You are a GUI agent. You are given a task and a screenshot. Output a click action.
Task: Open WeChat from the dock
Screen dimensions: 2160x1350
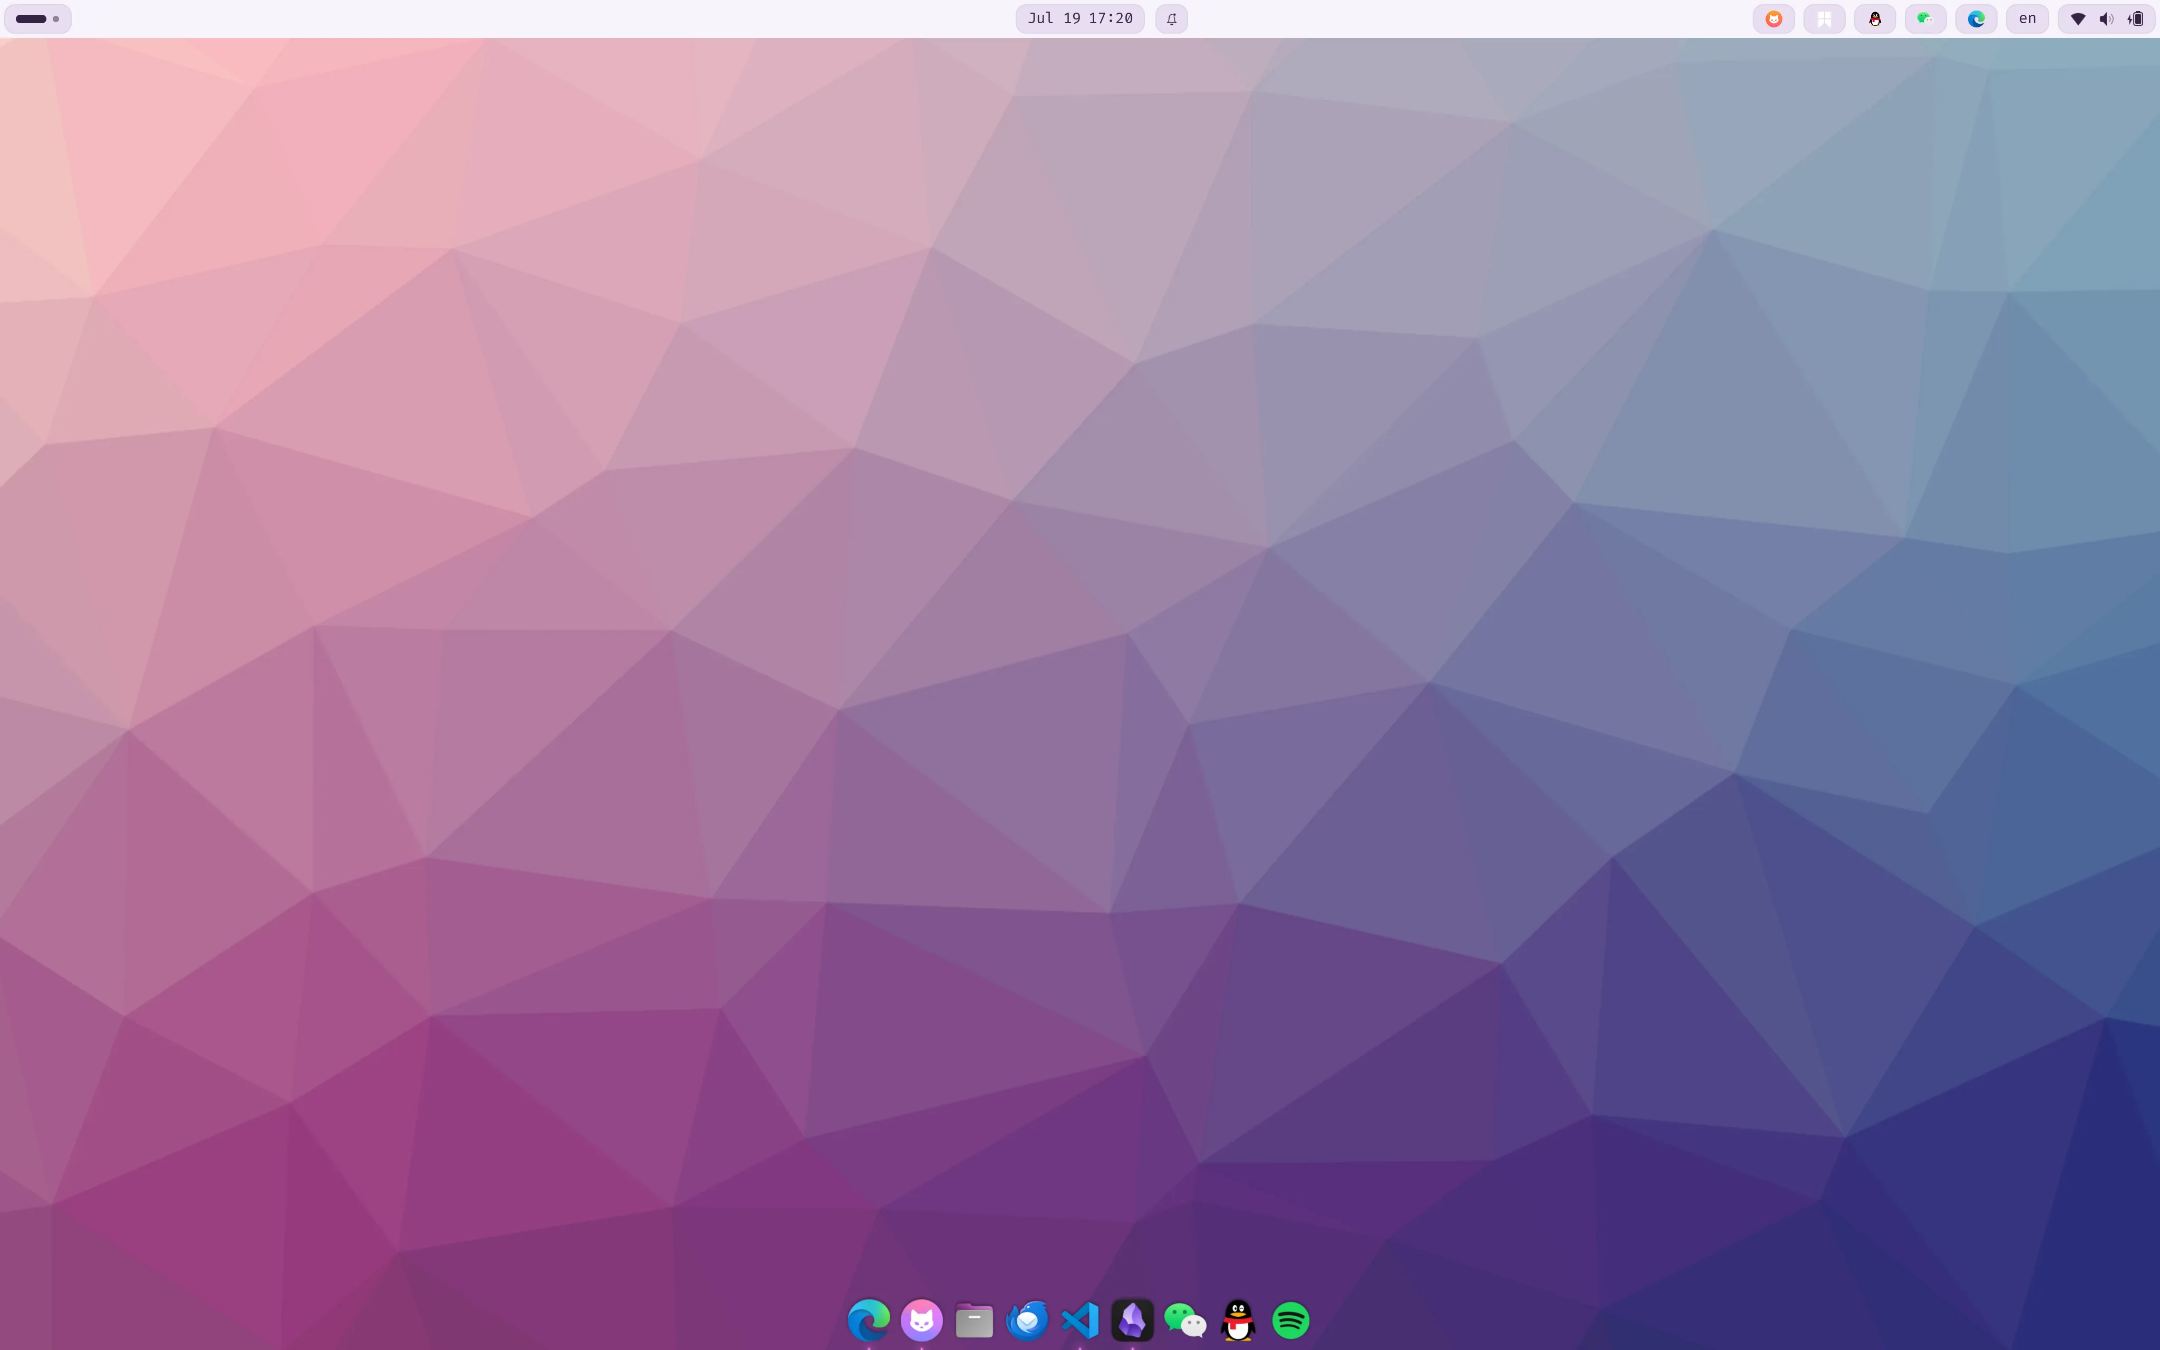[x=1184, y=1319]
